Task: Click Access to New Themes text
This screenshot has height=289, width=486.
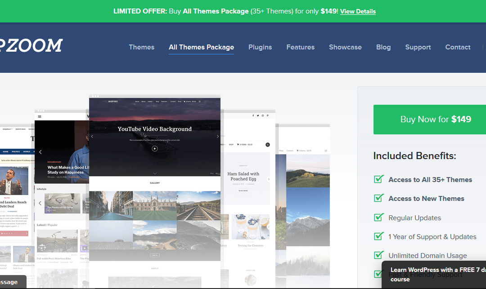Action: (426, 199)
